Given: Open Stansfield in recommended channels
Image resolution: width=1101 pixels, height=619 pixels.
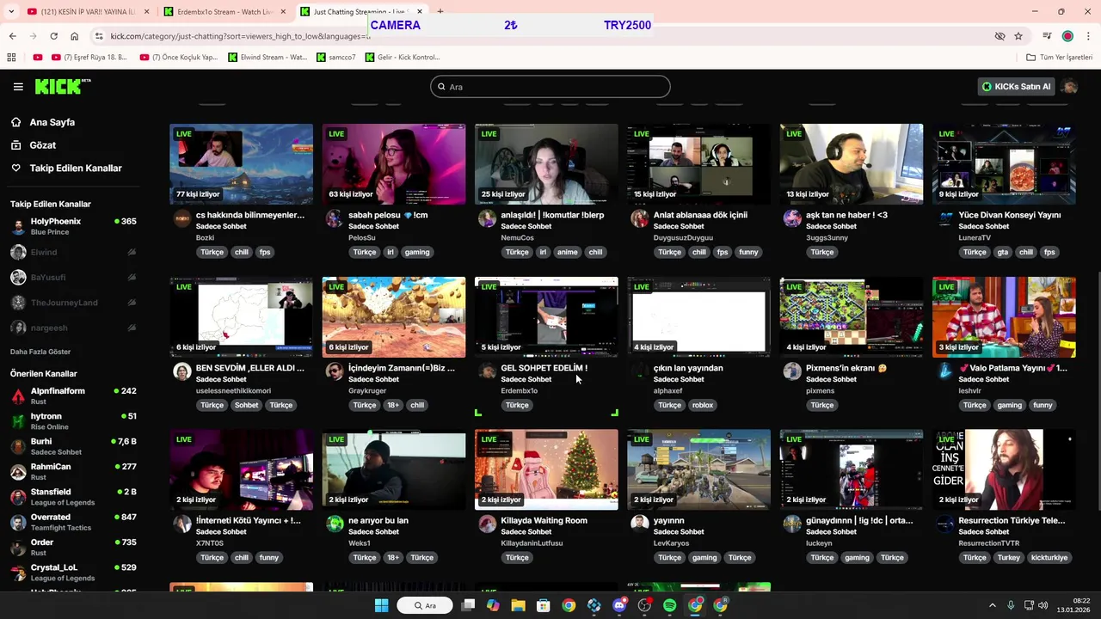Looking at the screenshot, I should tap(72, 497).
